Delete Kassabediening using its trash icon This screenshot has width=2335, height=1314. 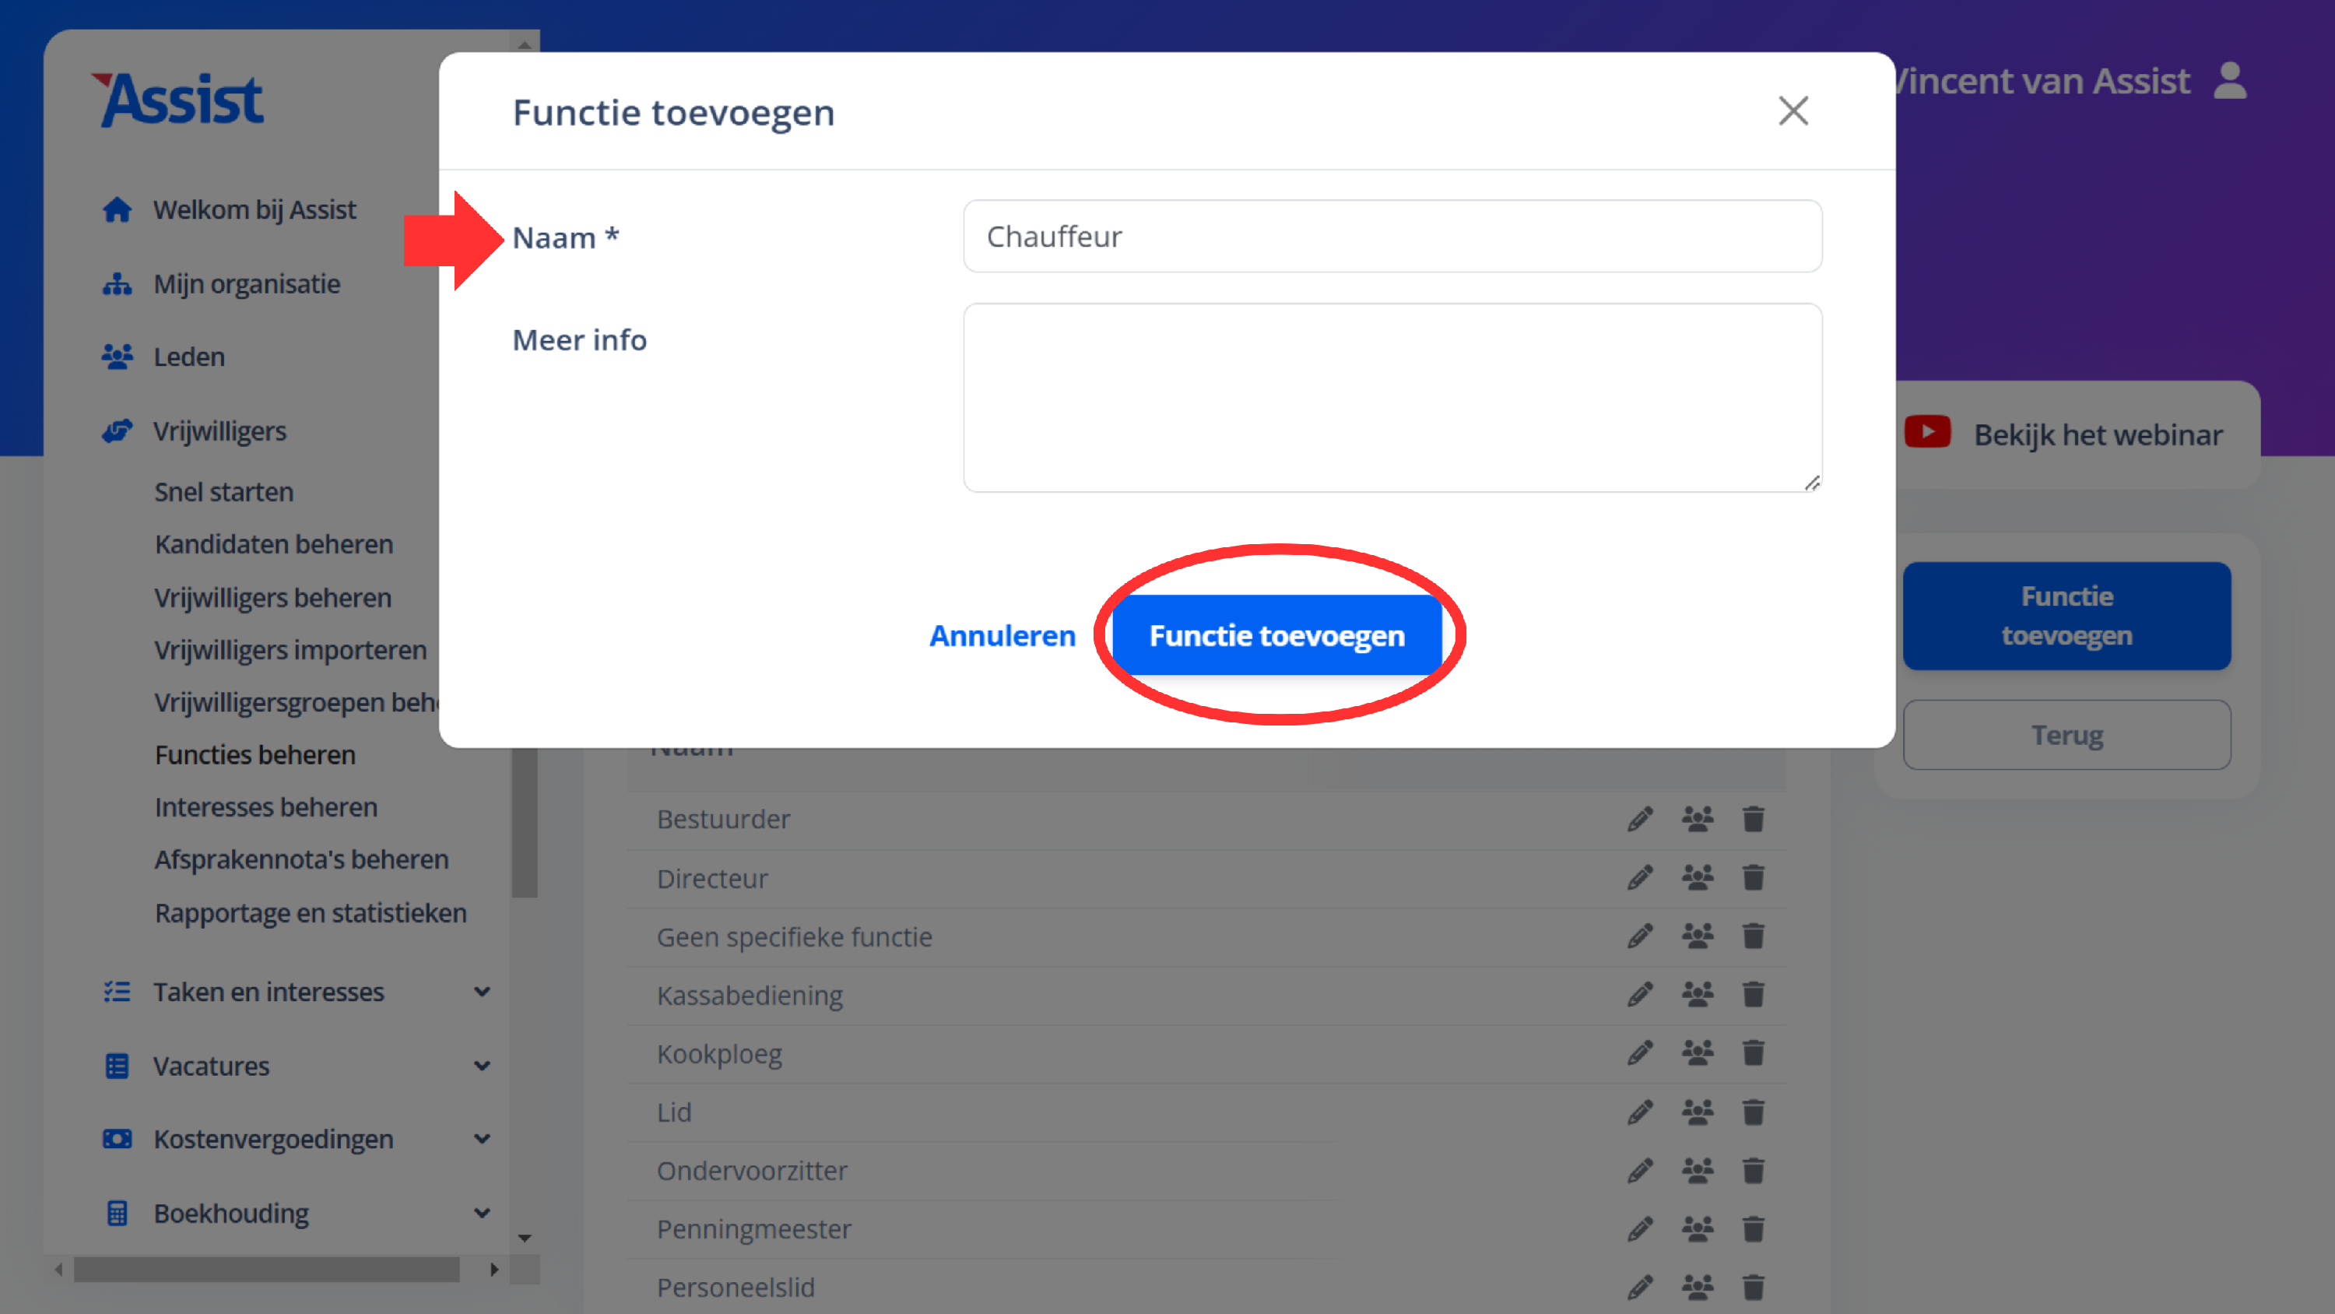tap(1753, 995)
